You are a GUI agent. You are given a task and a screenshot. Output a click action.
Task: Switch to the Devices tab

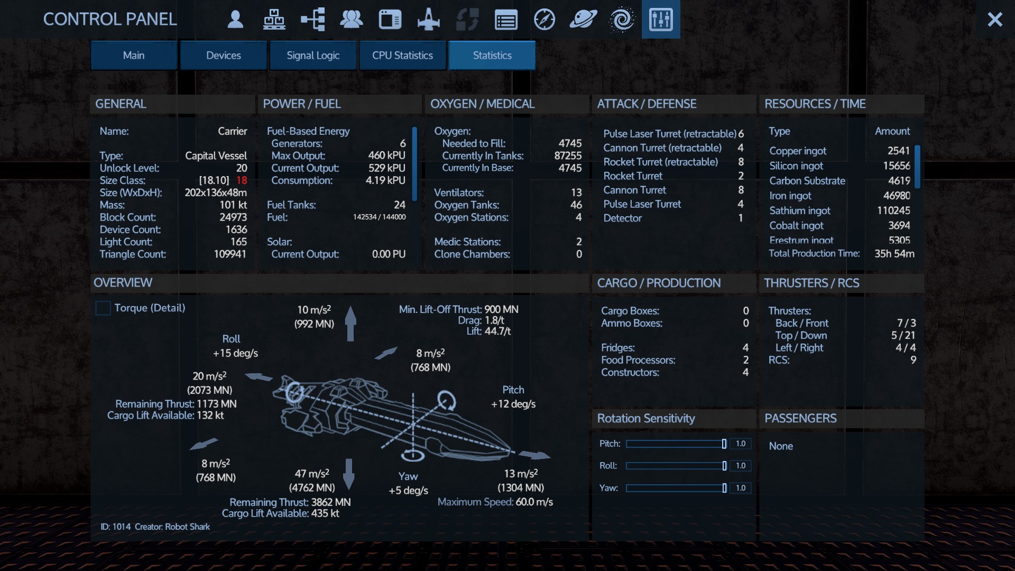(x=223, y=56)
